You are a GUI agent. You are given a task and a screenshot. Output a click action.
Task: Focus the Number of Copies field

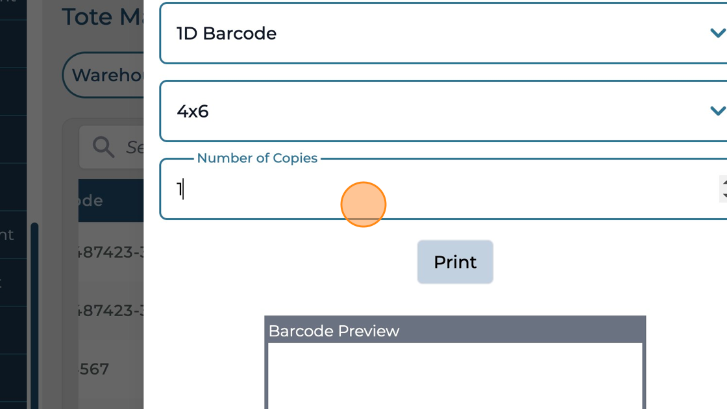(x=441, y=190)
